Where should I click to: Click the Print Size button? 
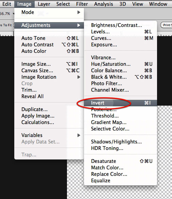pyautogui.click(x=167, y=25)
